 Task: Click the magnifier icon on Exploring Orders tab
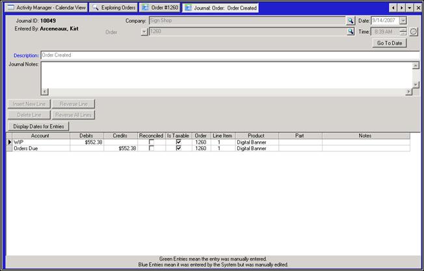click(96, 8)
